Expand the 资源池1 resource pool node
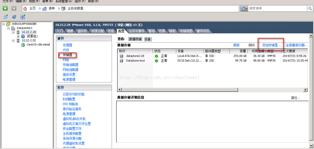Screen dimensions: 314x149 pos(18,36)
